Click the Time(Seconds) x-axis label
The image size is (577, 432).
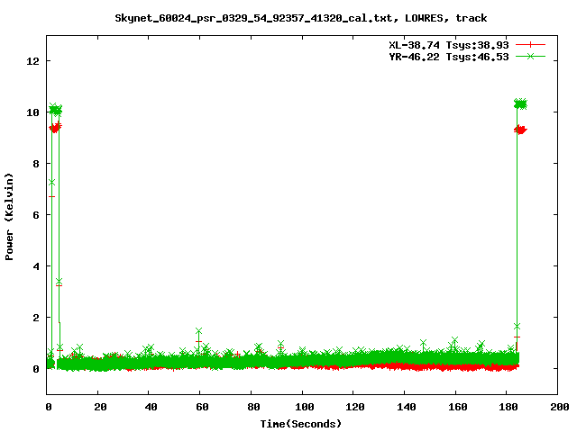[300, 424]
